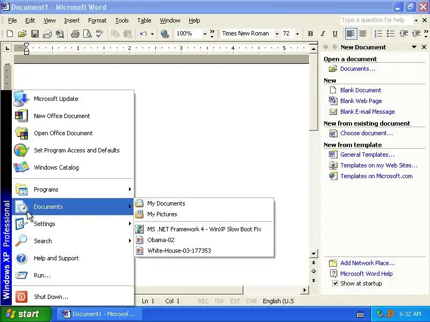This screenshot has height=322, width=430.
Task: Click Blank Document link
Action: (x=361, y=90)
